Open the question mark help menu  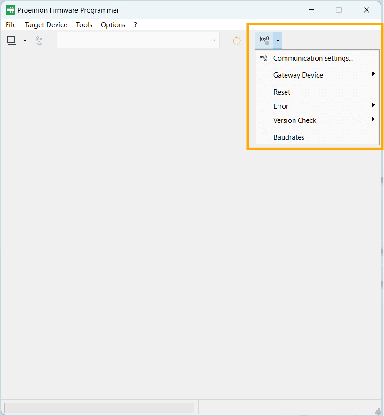point(135,25)
